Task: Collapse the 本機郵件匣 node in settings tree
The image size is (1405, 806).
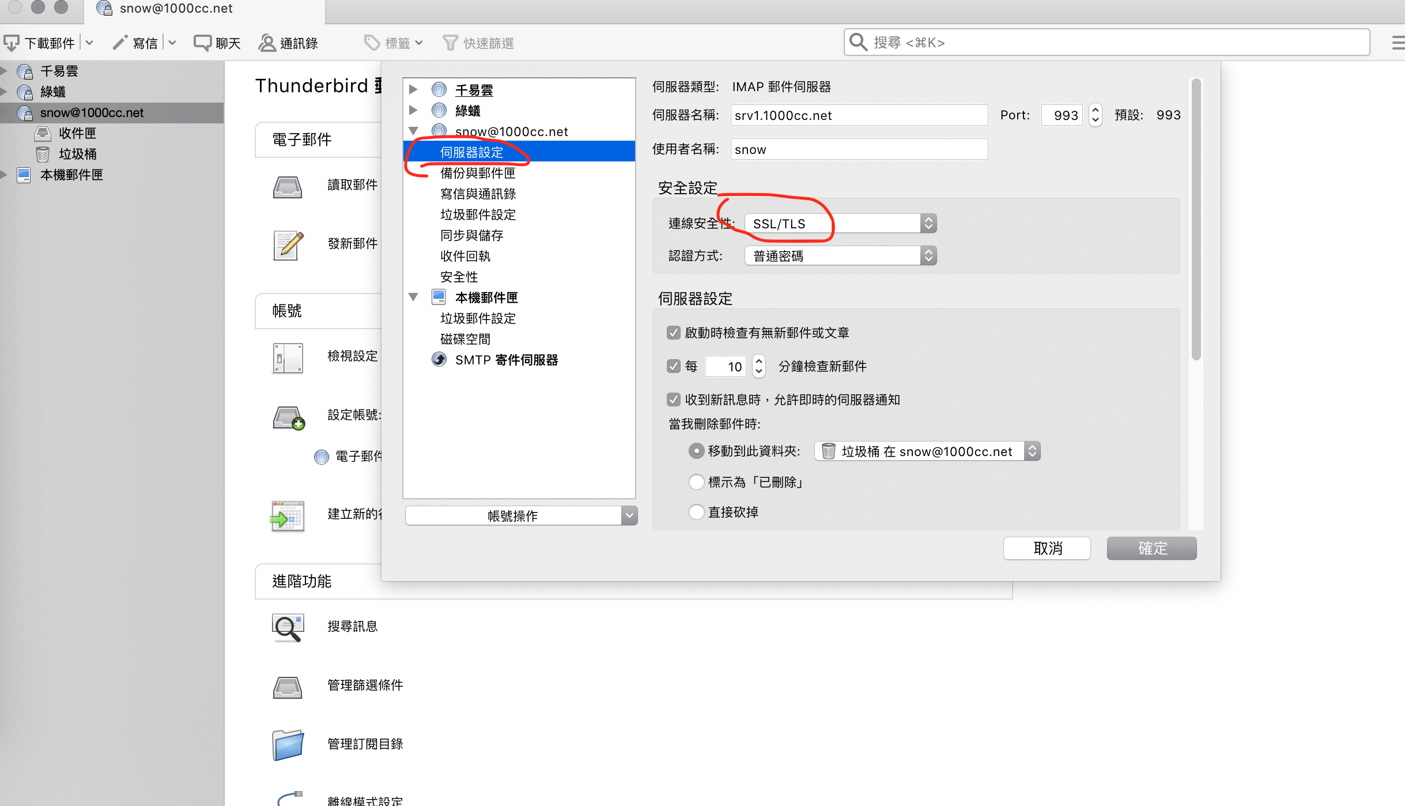Action: click(x=413, y=297)
